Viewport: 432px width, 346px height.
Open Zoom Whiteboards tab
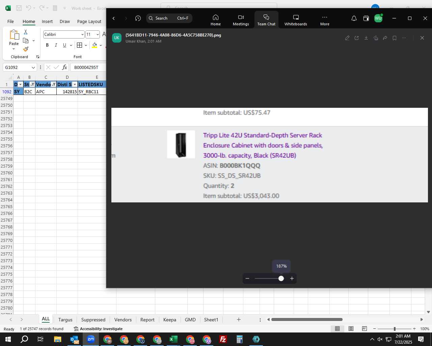click(x=296, y=20)
